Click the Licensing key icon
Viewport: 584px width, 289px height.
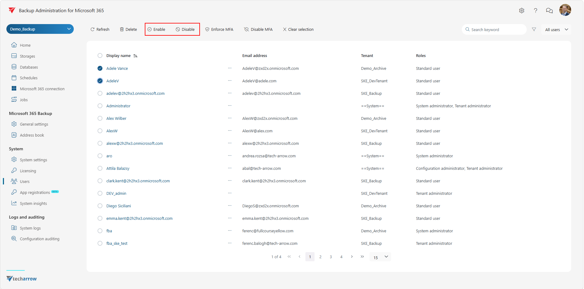coord(14,171)
